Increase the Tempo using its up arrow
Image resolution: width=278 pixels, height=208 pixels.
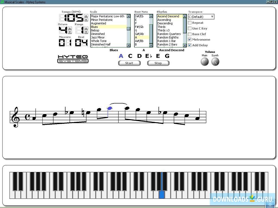[86, 16]
